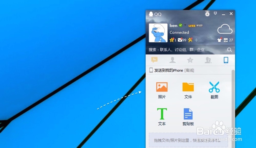Edit the Connected signature text
Screen dimensions: 256x148
(179, 32)
